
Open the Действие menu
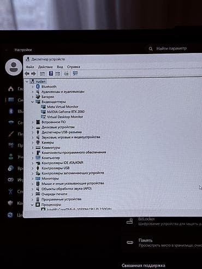[x=45, y=67]
